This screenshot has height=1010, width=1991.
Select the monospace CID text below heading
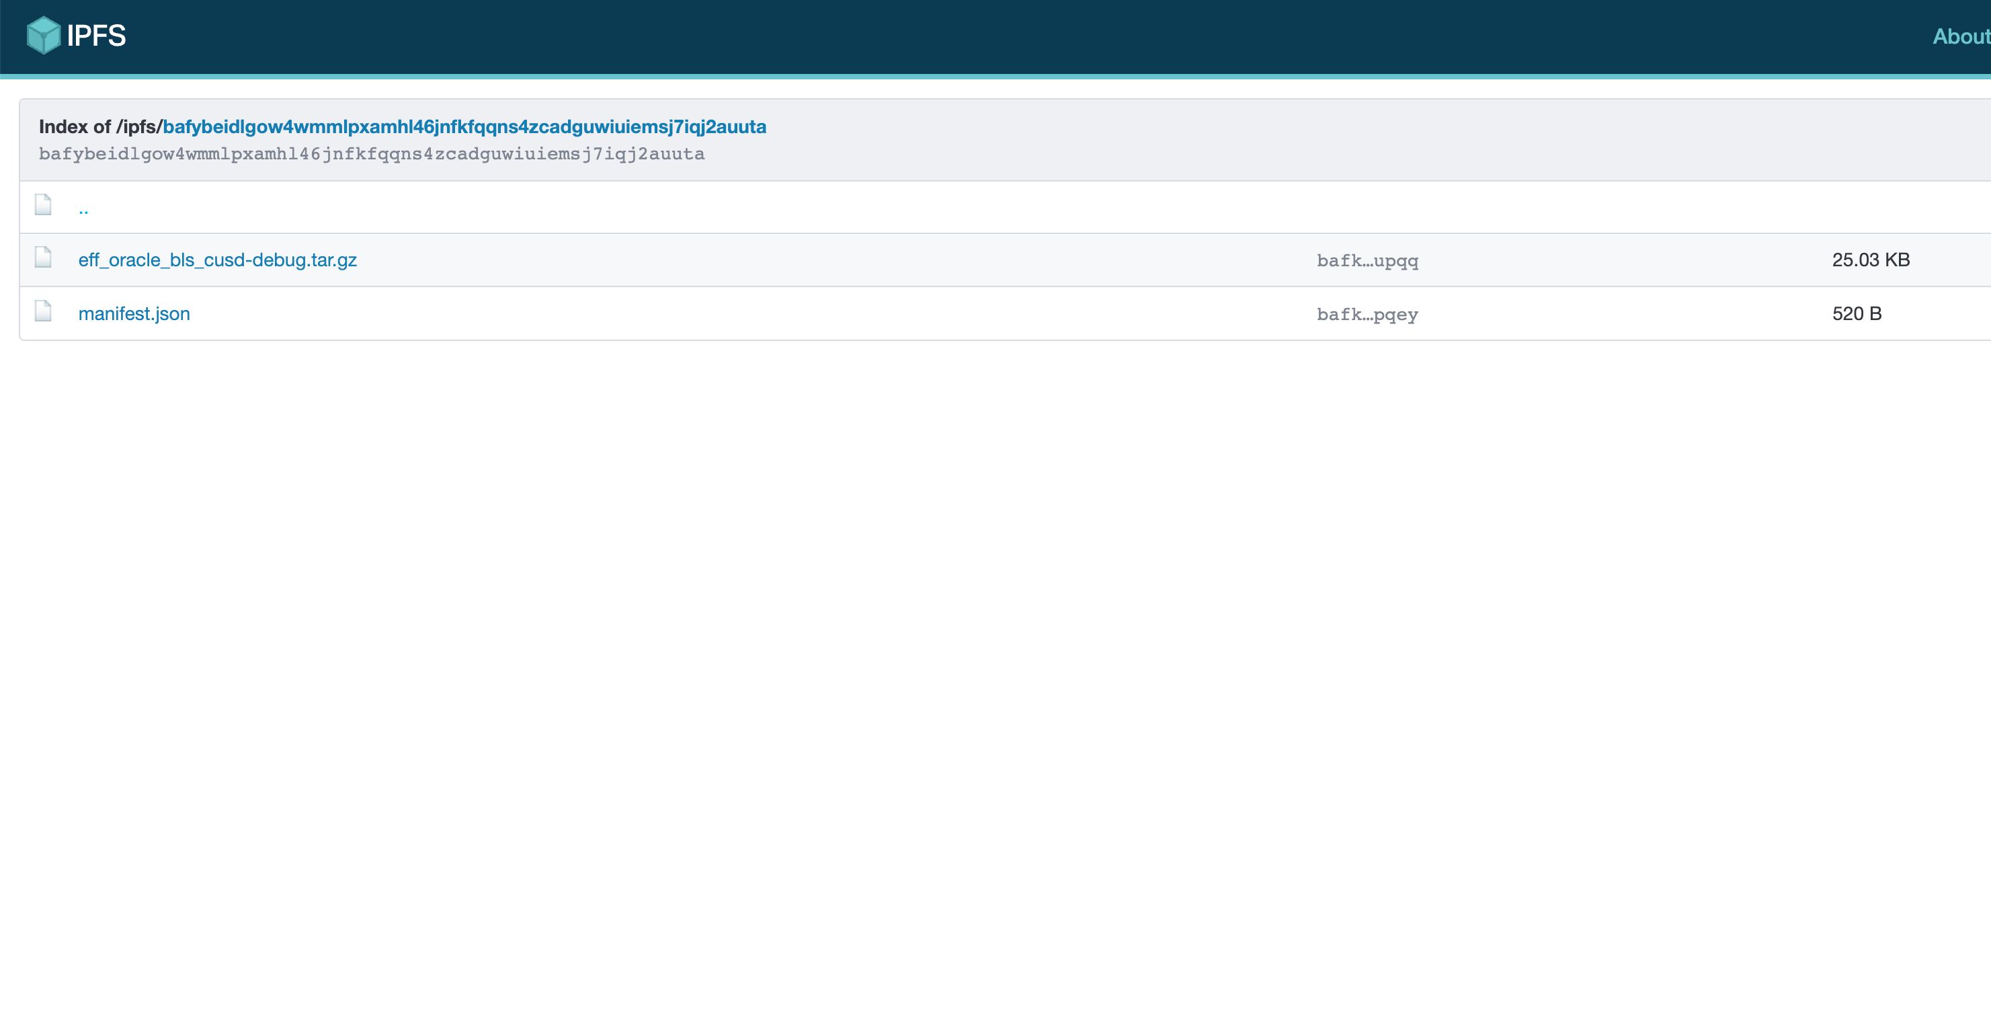[x=372, y=154]
